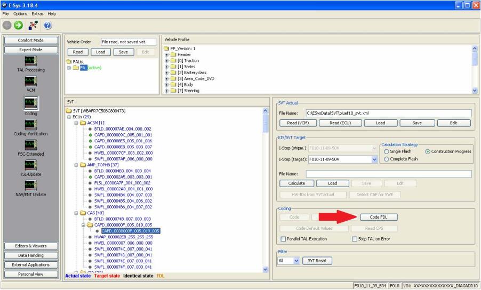This screenshot has width=481, height=290.
Task: Select SWFL_000004B4_004_007_000 entry
Action: [123, 195]
